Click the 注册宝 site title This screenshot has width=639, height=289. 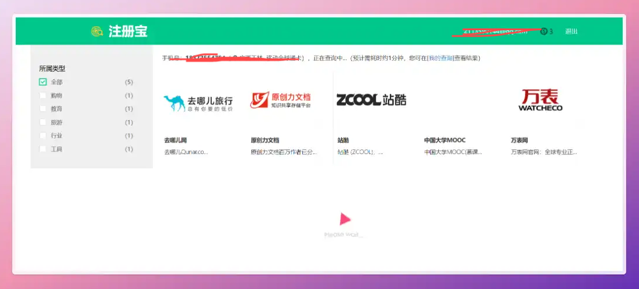128,31
